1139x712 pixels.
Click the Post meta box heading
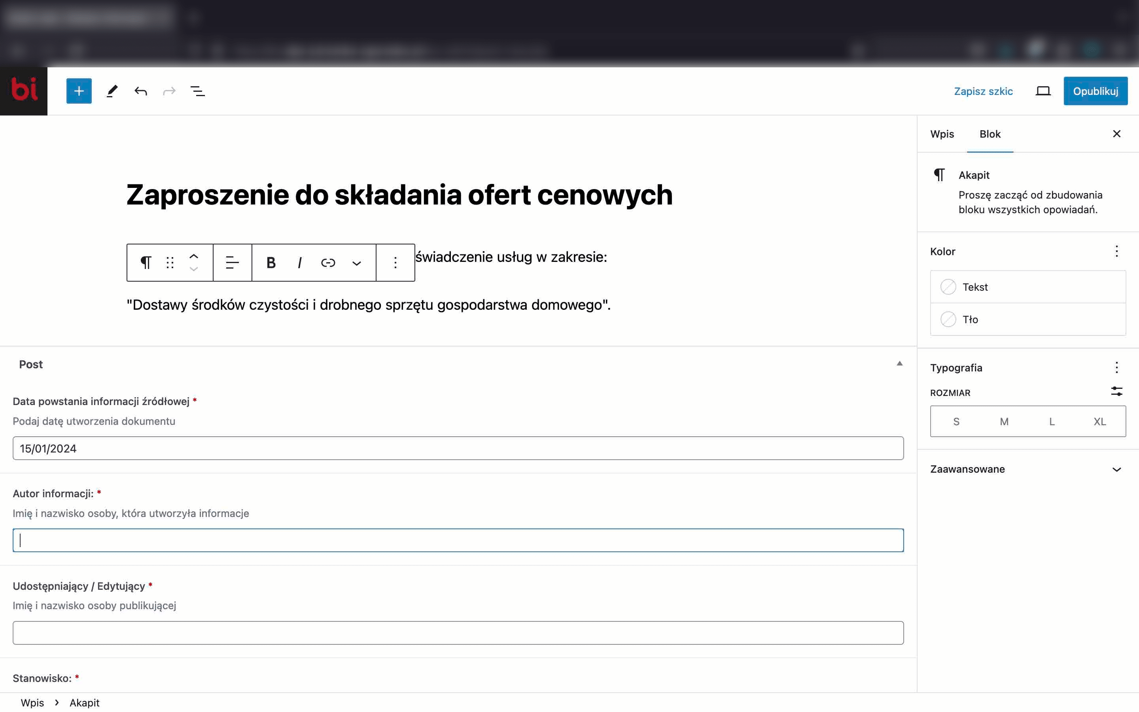[x=30, y=364]
